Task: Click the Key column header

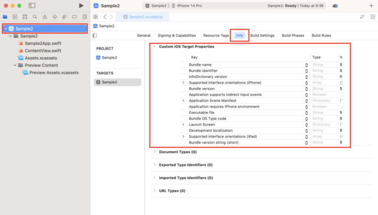Action: click(x=194, y=57)
